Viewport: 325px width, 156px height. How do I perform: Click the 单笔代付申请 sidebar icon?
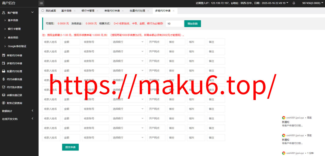(4, 55)
